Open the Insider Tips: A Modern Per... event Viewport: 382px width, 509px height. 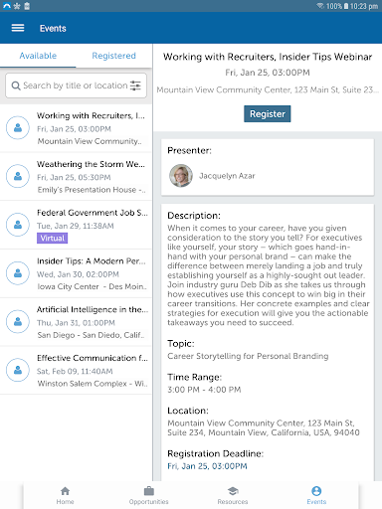[x=76, y=273]
